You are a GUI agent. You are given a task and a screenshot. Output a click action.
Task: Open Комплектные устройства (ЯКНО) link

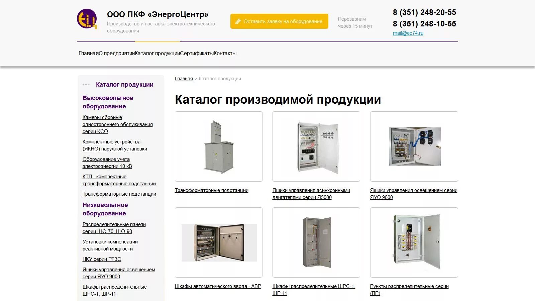click(x=115, y=145)
